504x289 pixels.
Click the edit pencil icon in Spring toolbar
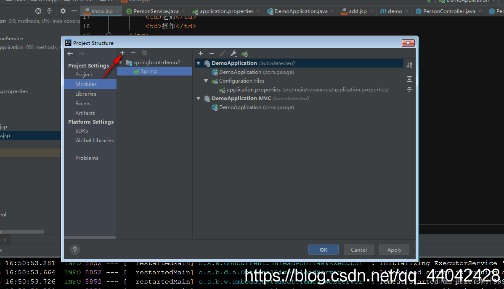pyautogui.click(x=223, y=54)
